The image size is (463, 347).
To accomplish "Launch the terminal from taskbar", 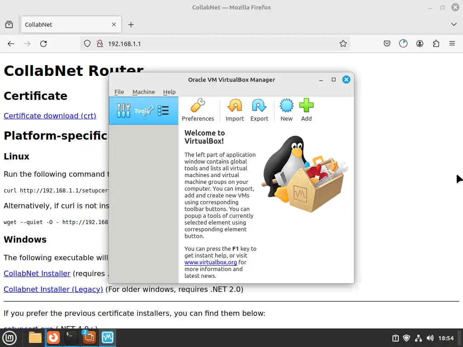I will pyautogui.click(x=71, y=338).
